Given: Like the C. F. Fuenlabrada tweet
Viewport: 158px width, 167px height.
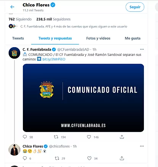Looking at the screenshot, I should point(89,137).
